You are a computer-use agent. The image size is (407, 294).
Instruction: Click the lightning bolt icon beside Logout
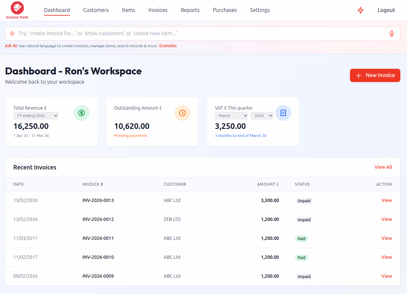click(361, 10)
